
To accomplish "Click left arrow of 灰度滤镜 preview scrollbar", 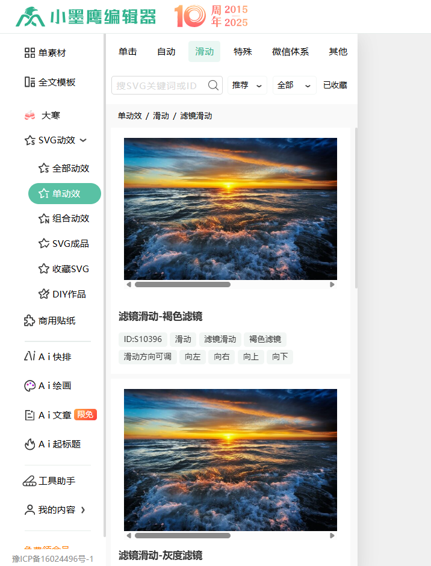I will coord(129,536).
